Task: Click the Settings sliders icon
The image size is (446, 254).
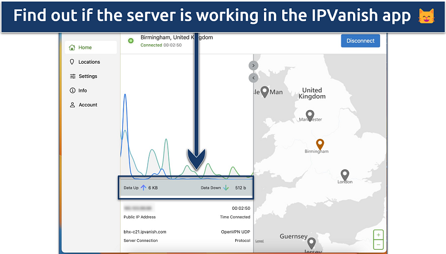Action: click(x=72, y=76)
